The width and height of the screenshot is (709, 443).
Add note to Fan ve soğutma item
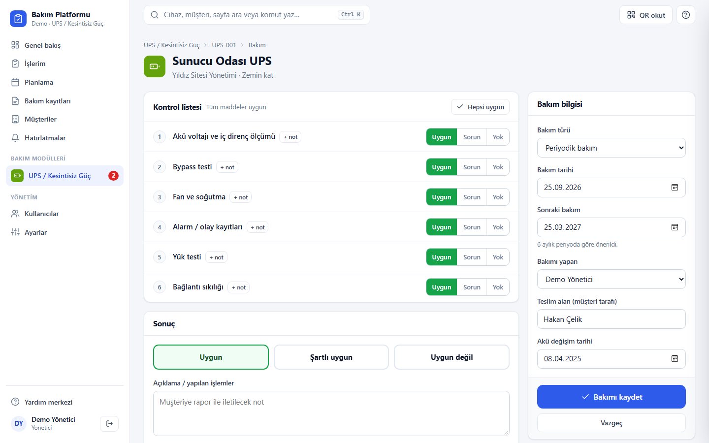point(241,197)
